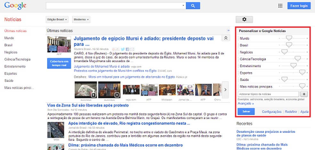Email the Mursi story via envelope icon
The height and width of the screenshot is (150, 315).
pos(132,49)
